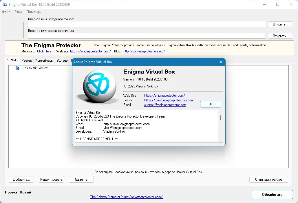The image size is (298, 203).
Task: Close the About Enigma Virtual Box dialog
Action: coord(221,62)
